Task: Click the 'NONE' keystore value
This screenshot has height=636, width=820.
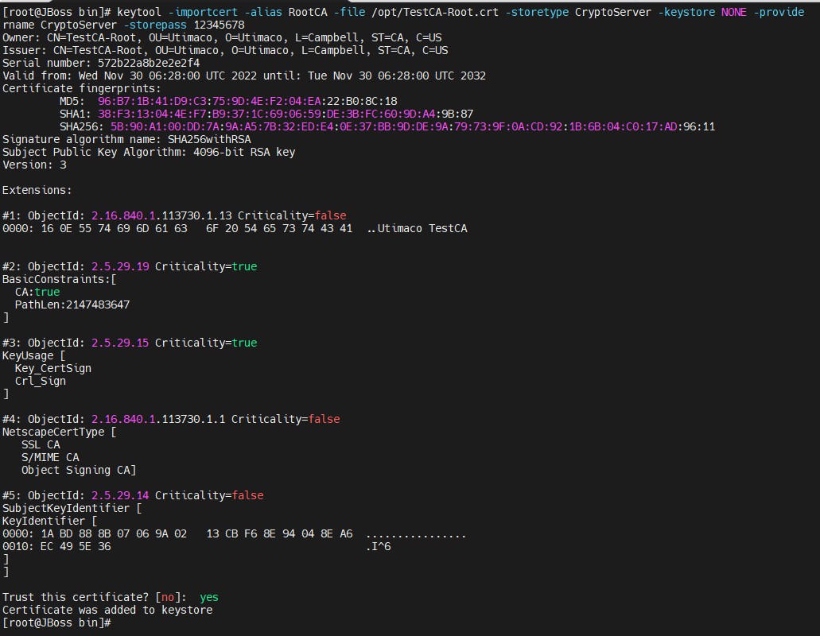Action: (x=734, y=12)
